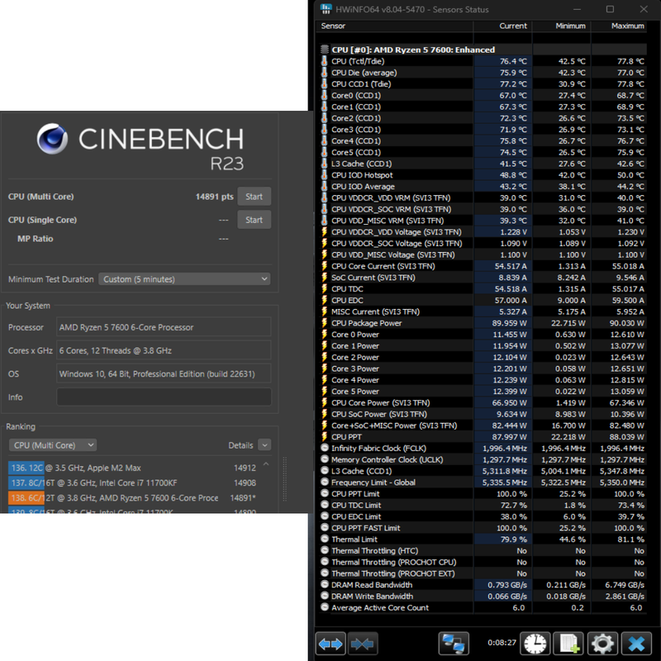Screen dimensions: 661x661
Task: Click the thermometer icon for CPU (Tctl/Tdie)
Action: coord(324,61)
